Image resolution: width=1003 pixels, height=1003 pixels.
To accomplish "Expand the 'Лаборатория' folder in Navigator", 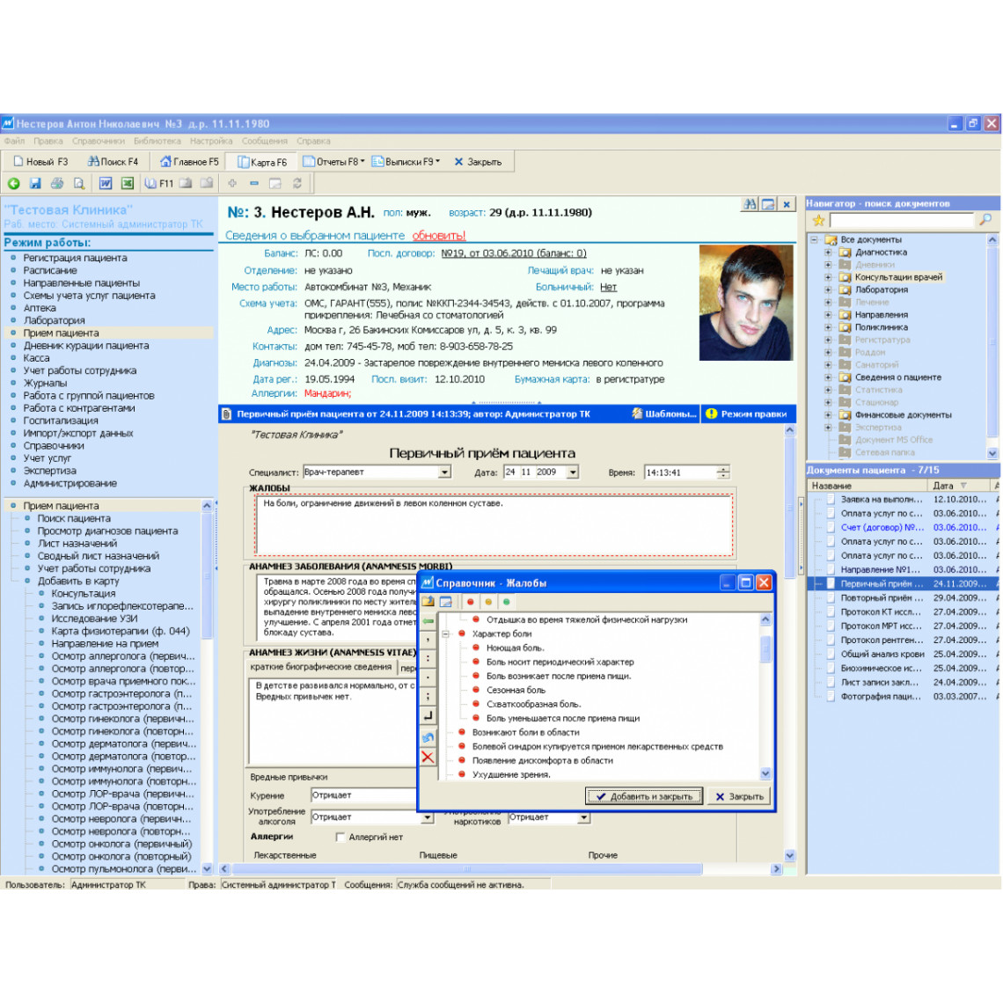I will [x=828, y=289].
